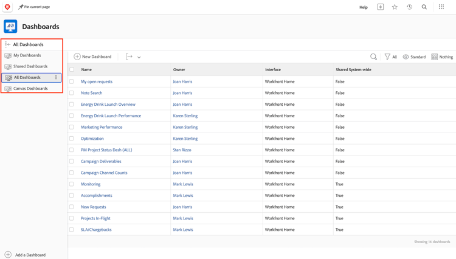Check the select-all header checkbox
This screenshot has height=259, width=456.
[x=72, y=70]
